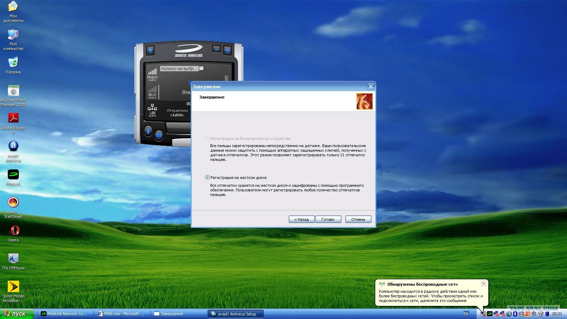Click the purple-green bars tray icon
The image size is (567, 319).
(521, 314)
